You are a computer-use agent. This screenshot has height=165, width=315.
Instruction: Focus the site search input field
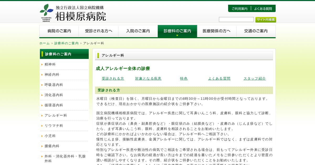point(236,20)
